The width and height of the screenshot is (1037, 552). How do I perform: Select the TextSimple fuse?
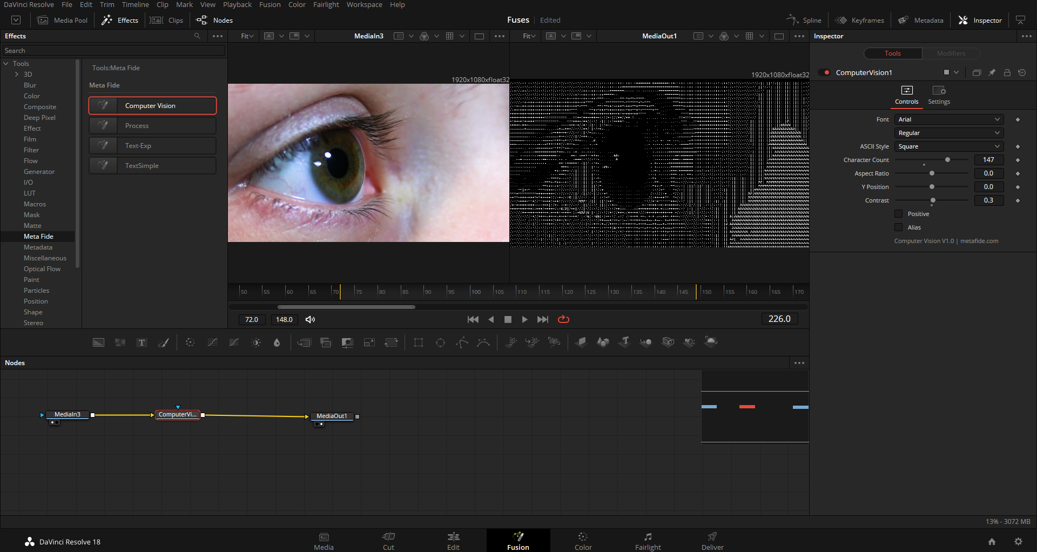point(152,166)
